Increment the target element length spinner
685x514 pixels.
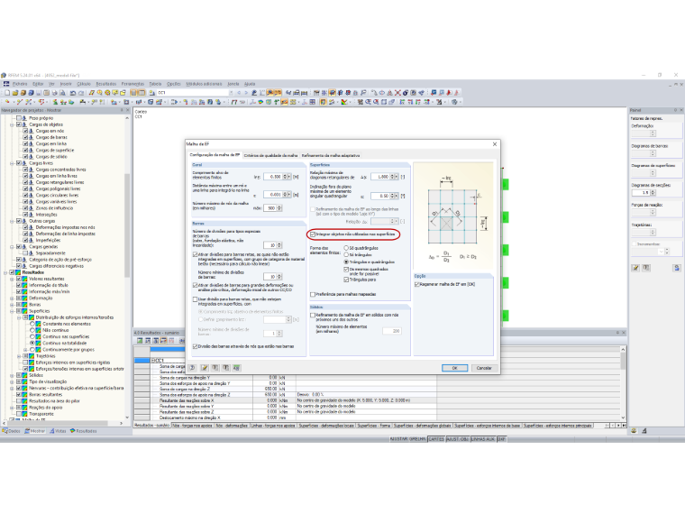point(286,175)
